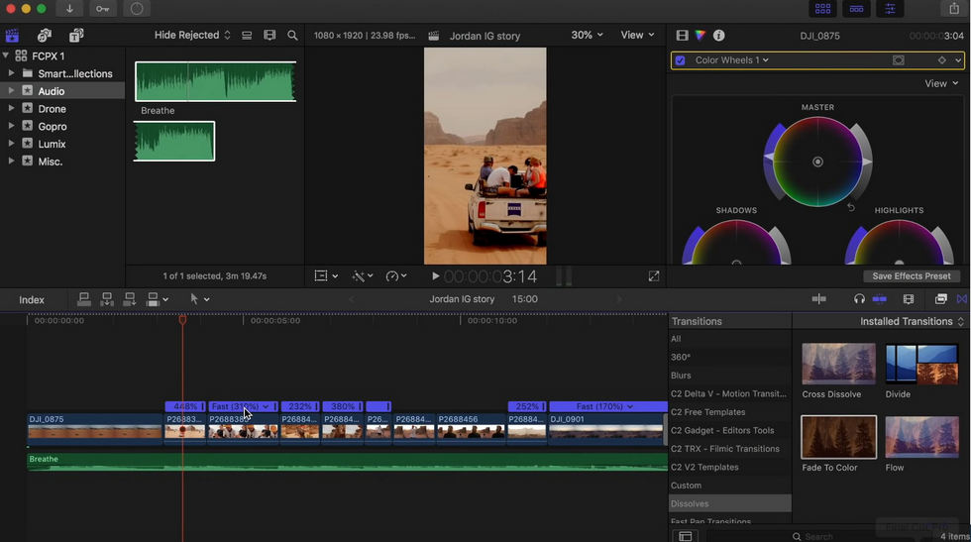Open the viewer View options dropdown
The image size is (971, 542).
637,36
